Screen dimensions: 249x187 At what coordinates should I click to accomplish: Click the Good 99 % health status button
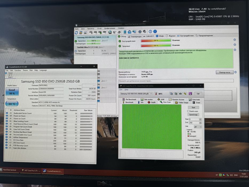pos(12,92)
